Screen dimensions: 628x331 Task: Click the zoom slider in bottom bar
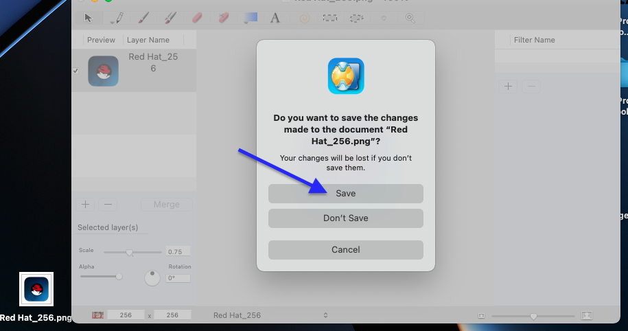(x=533, y=316)
